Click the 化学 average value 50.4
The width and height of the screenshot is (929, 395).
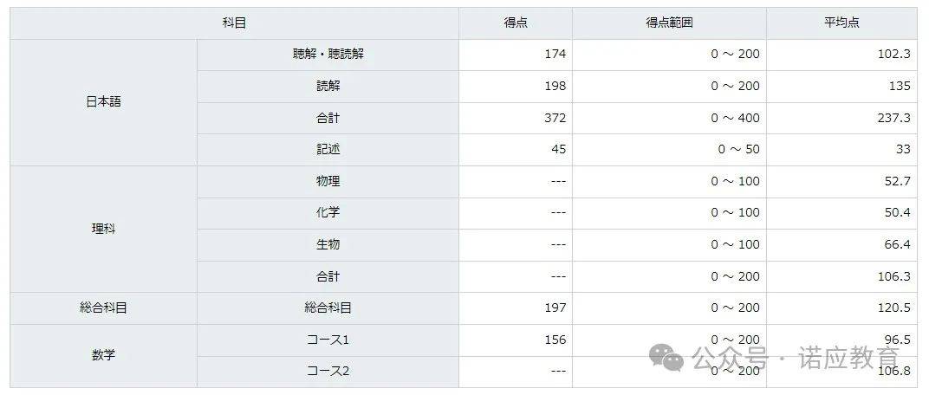tap(898, 212)
